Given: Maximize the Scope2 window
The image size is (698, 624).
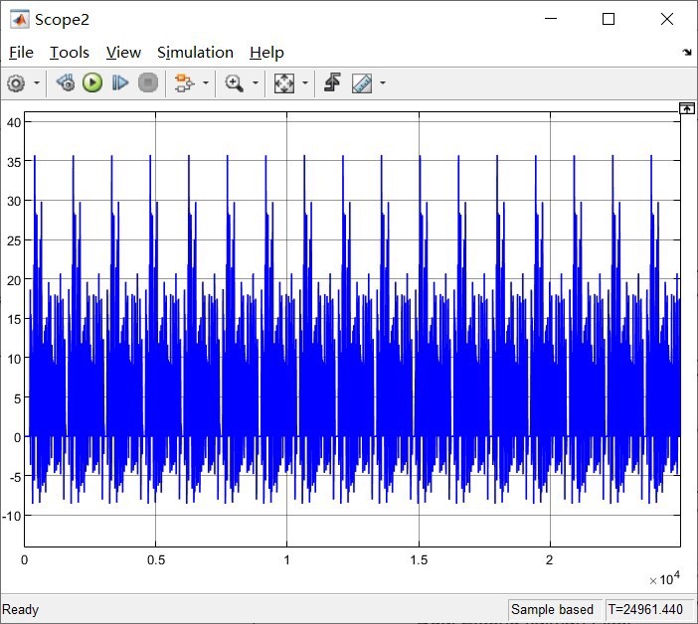Looking at the screenshot, I should point(609,19).
